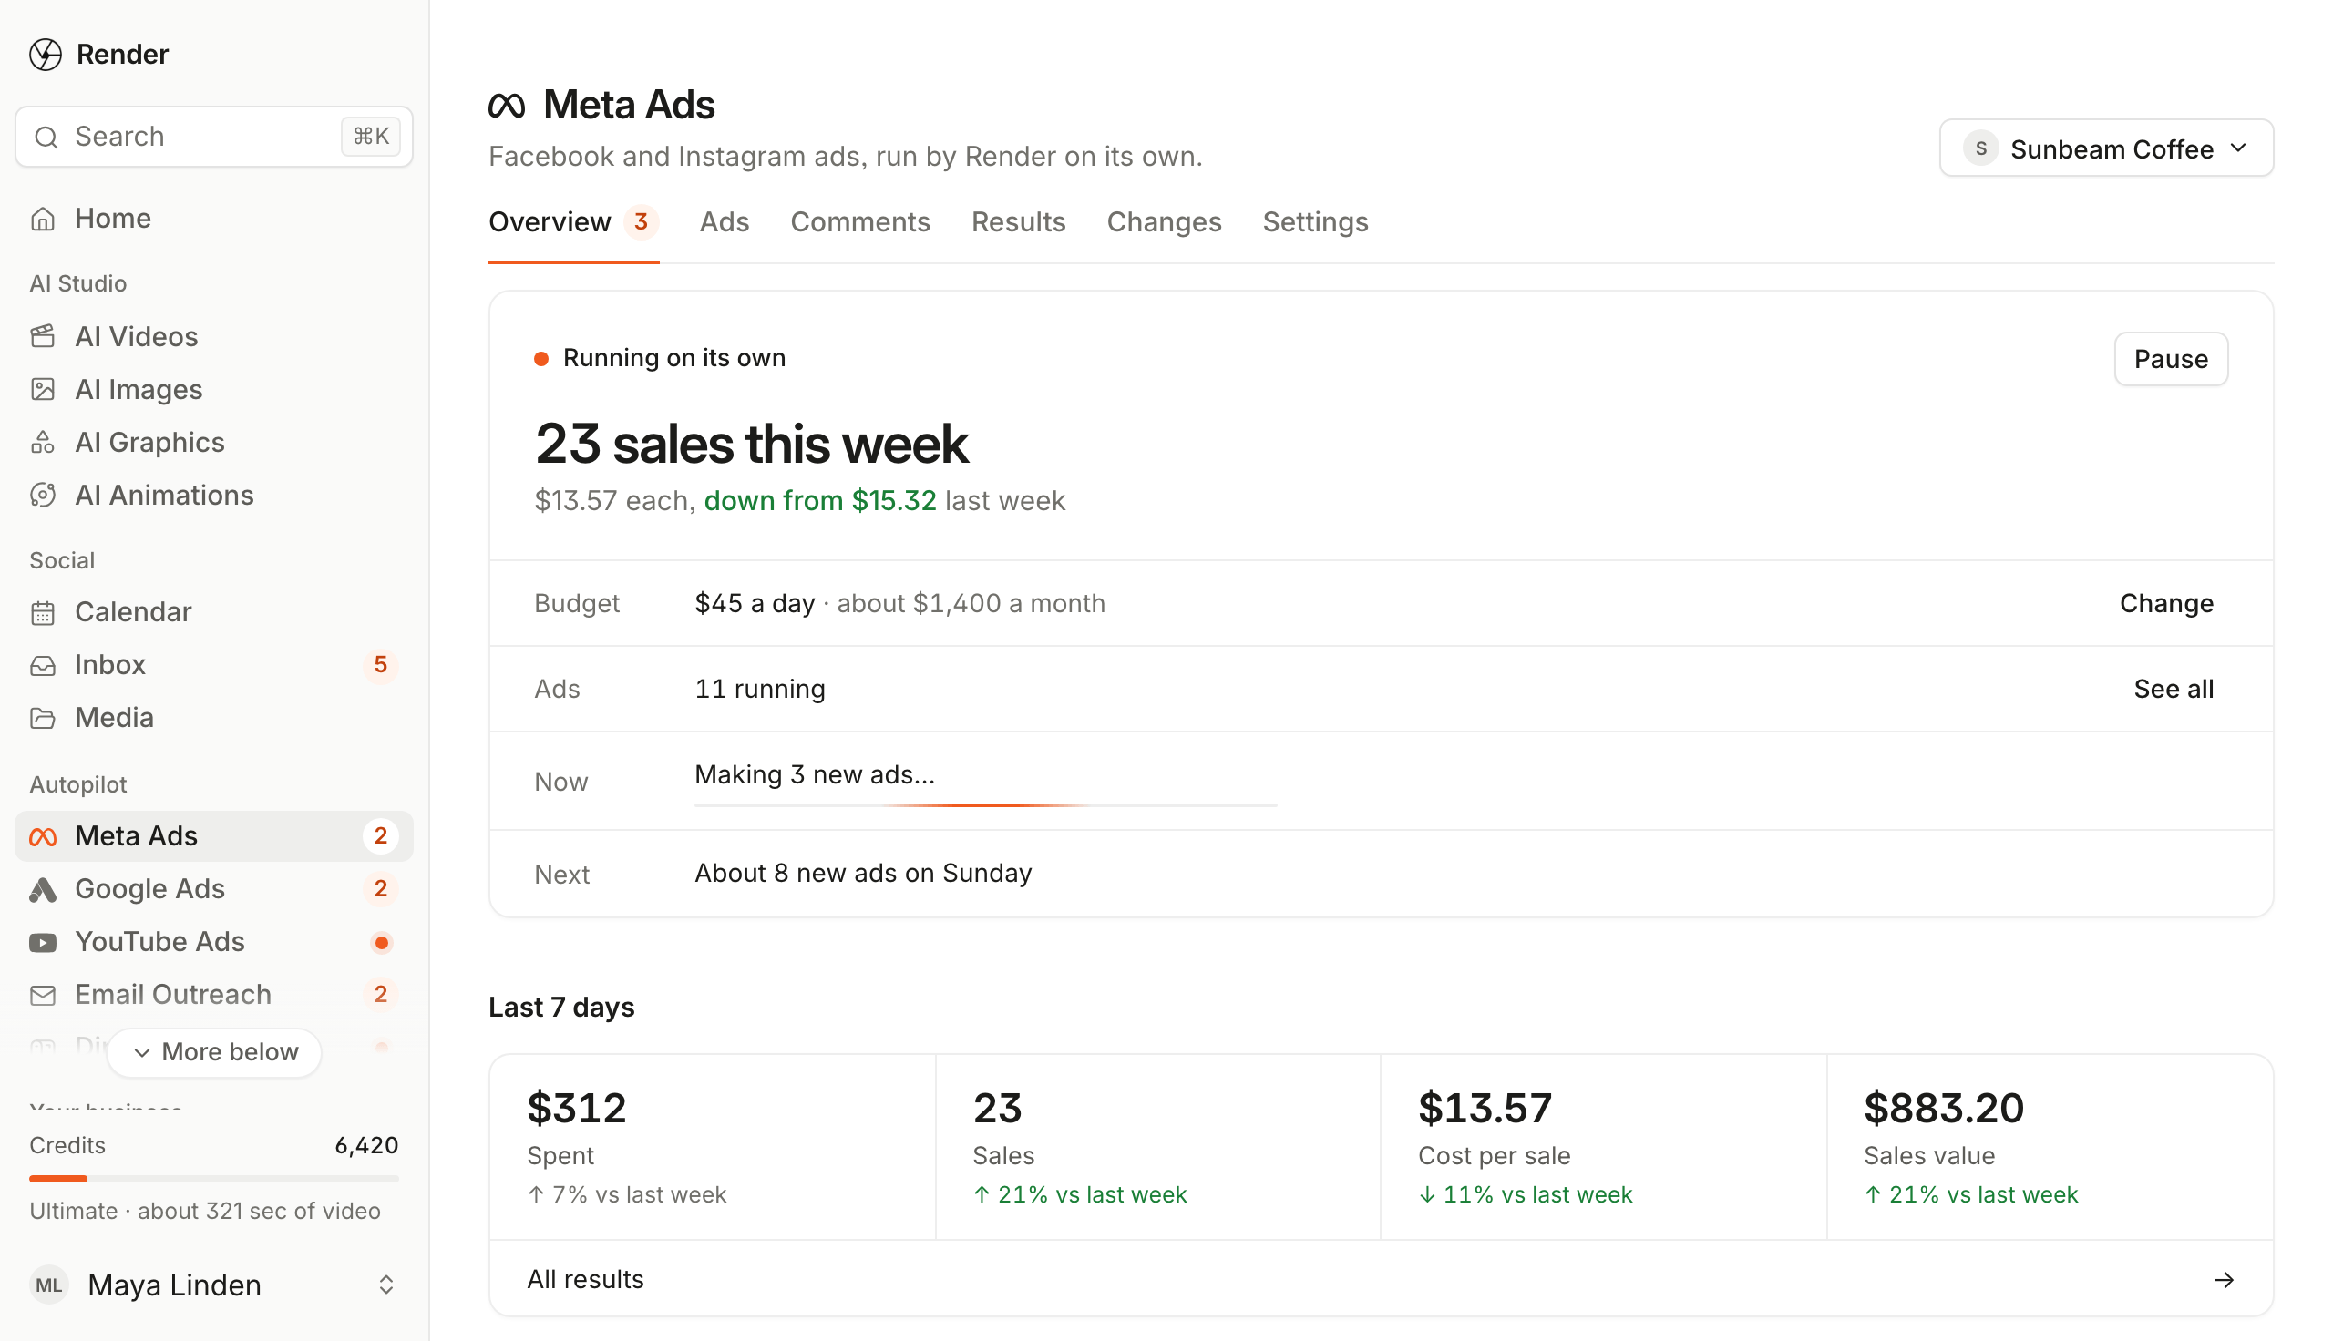Switch to the Settings tab
2333x1341 pixels.
1314,222
